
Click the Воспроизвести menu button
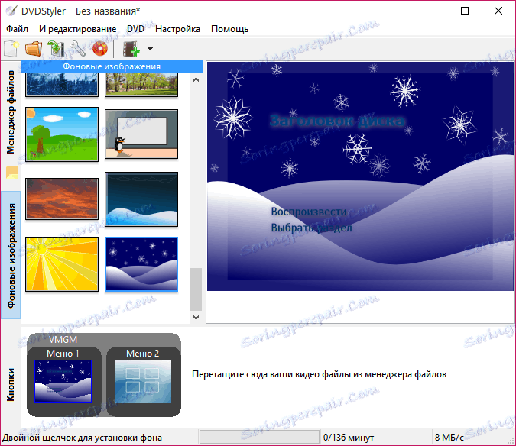(309, 212)
